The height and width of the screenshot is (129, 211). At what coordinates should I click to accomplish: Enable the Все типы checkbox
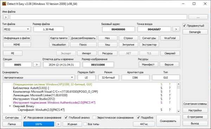85,124
